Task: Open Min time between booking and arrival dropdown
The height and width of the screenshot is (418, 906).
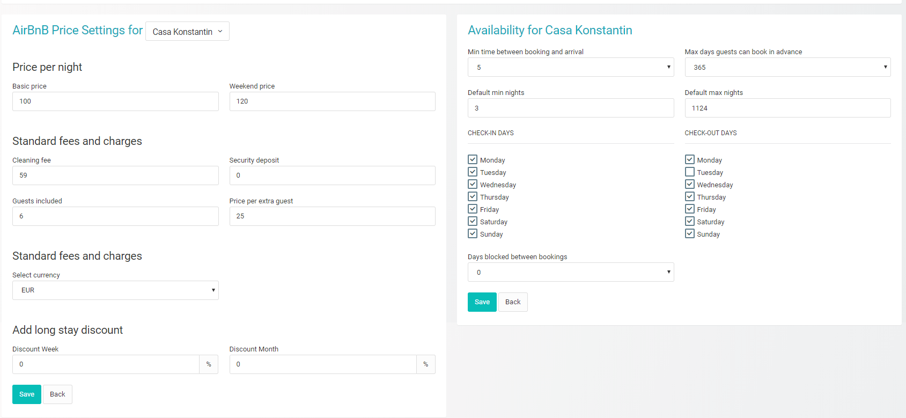Action: (x=571, y=67)
